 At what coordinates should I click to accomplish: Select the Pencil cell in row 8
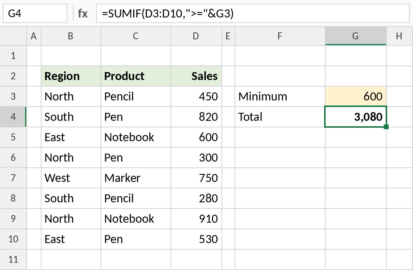pyautogui.click(x=135, y=198)
